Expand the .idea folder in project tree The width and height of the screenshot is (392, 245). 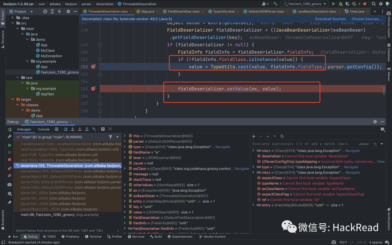point(13,18)
